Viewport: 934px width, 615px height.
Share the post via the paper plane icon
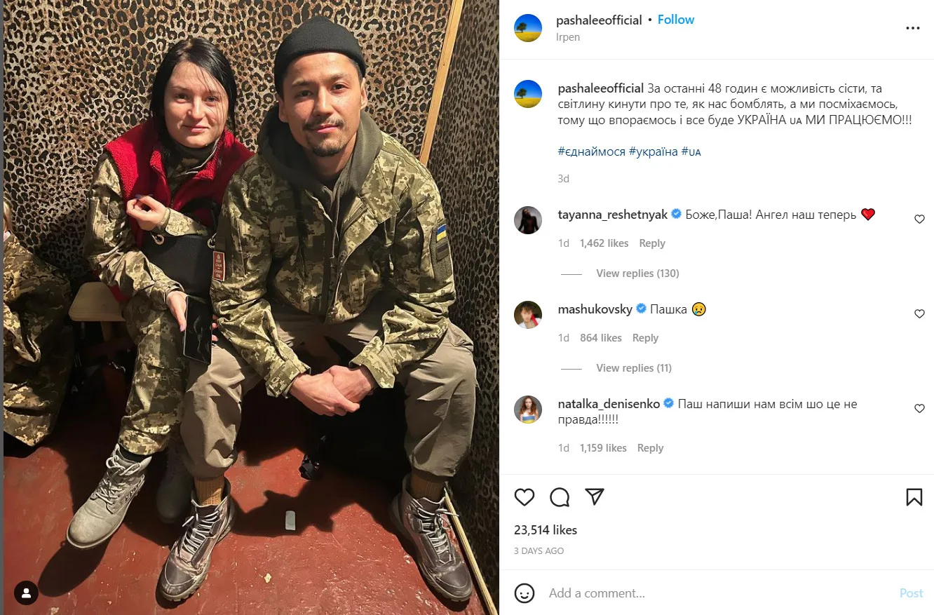595,497
